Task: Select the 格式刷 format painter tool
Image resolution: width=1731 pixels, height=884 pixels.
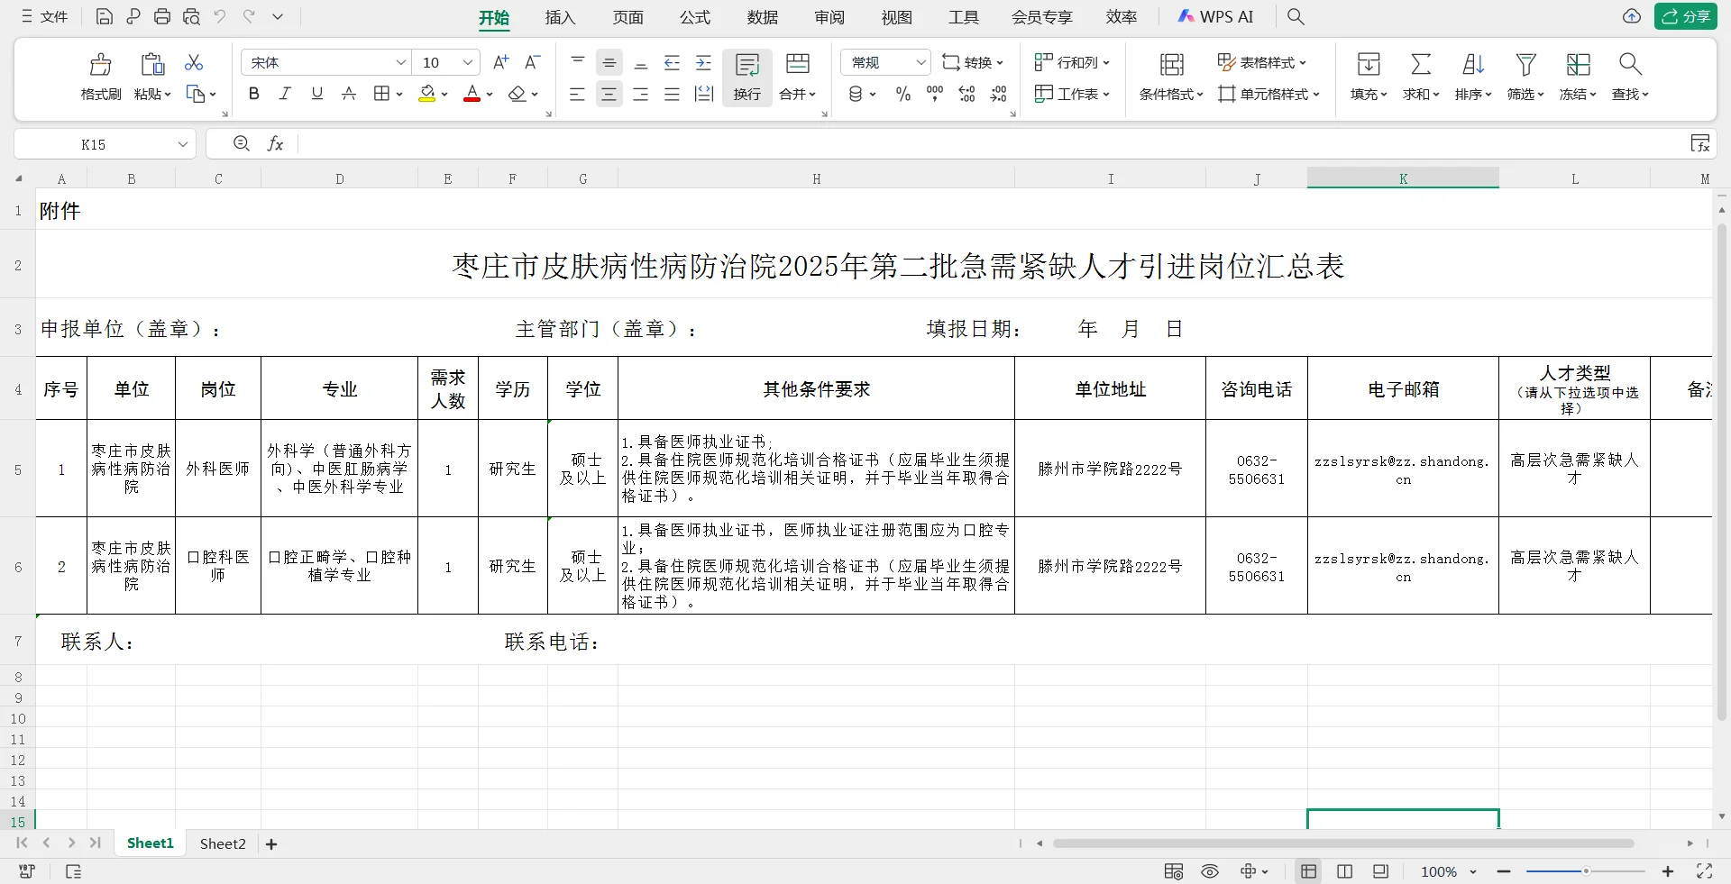Action: (100, 77)
